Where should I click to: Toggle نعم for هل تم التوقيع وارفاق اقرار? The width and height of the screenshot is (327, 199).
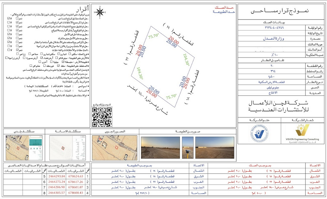click(x=17, y=30)
